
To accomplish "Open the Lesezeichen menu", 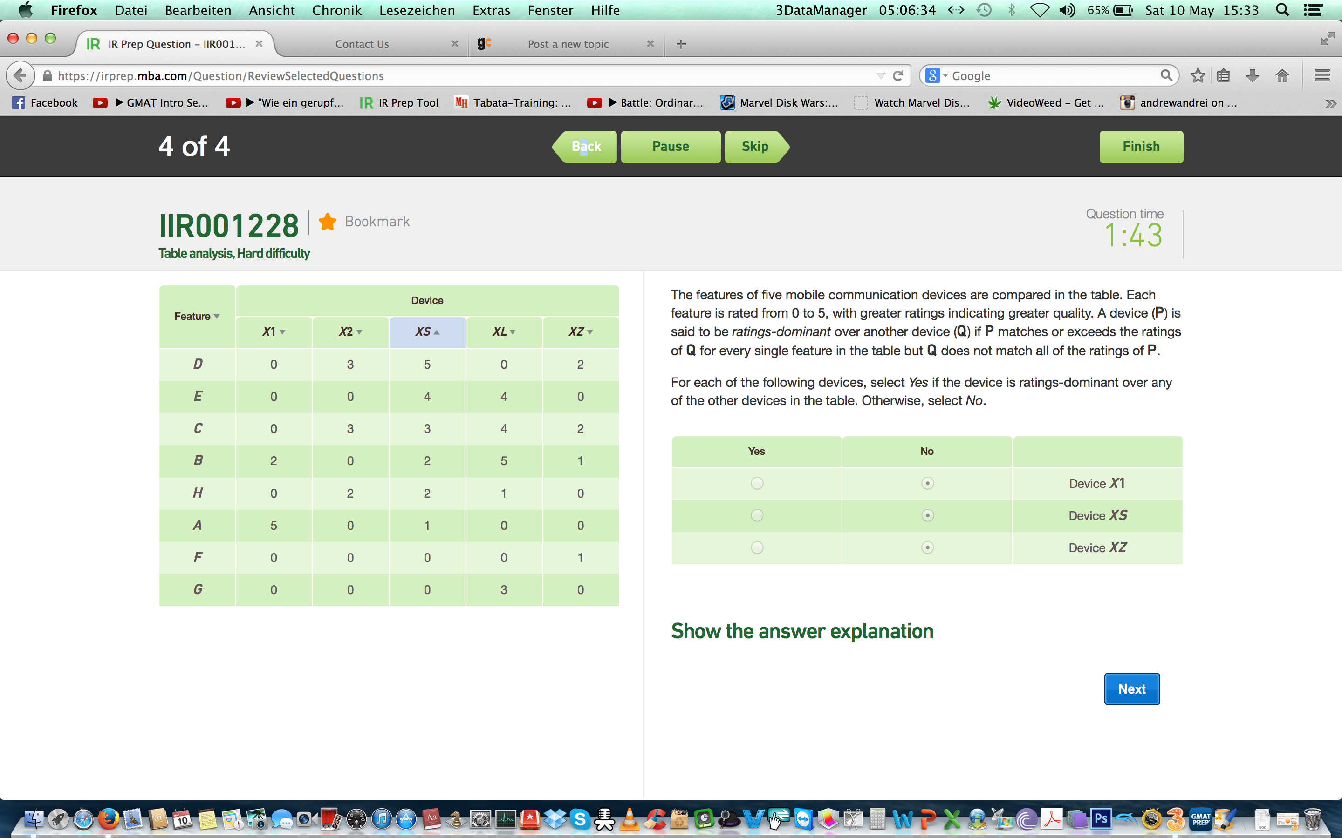I will tap(417, 10).
